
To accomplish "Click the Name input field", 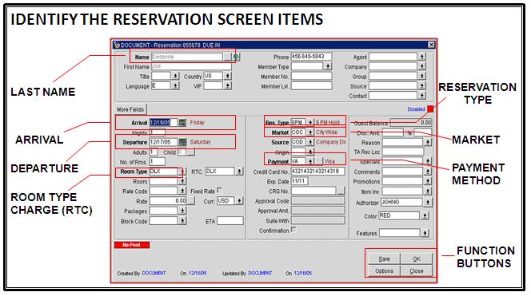I will point(187,57).
